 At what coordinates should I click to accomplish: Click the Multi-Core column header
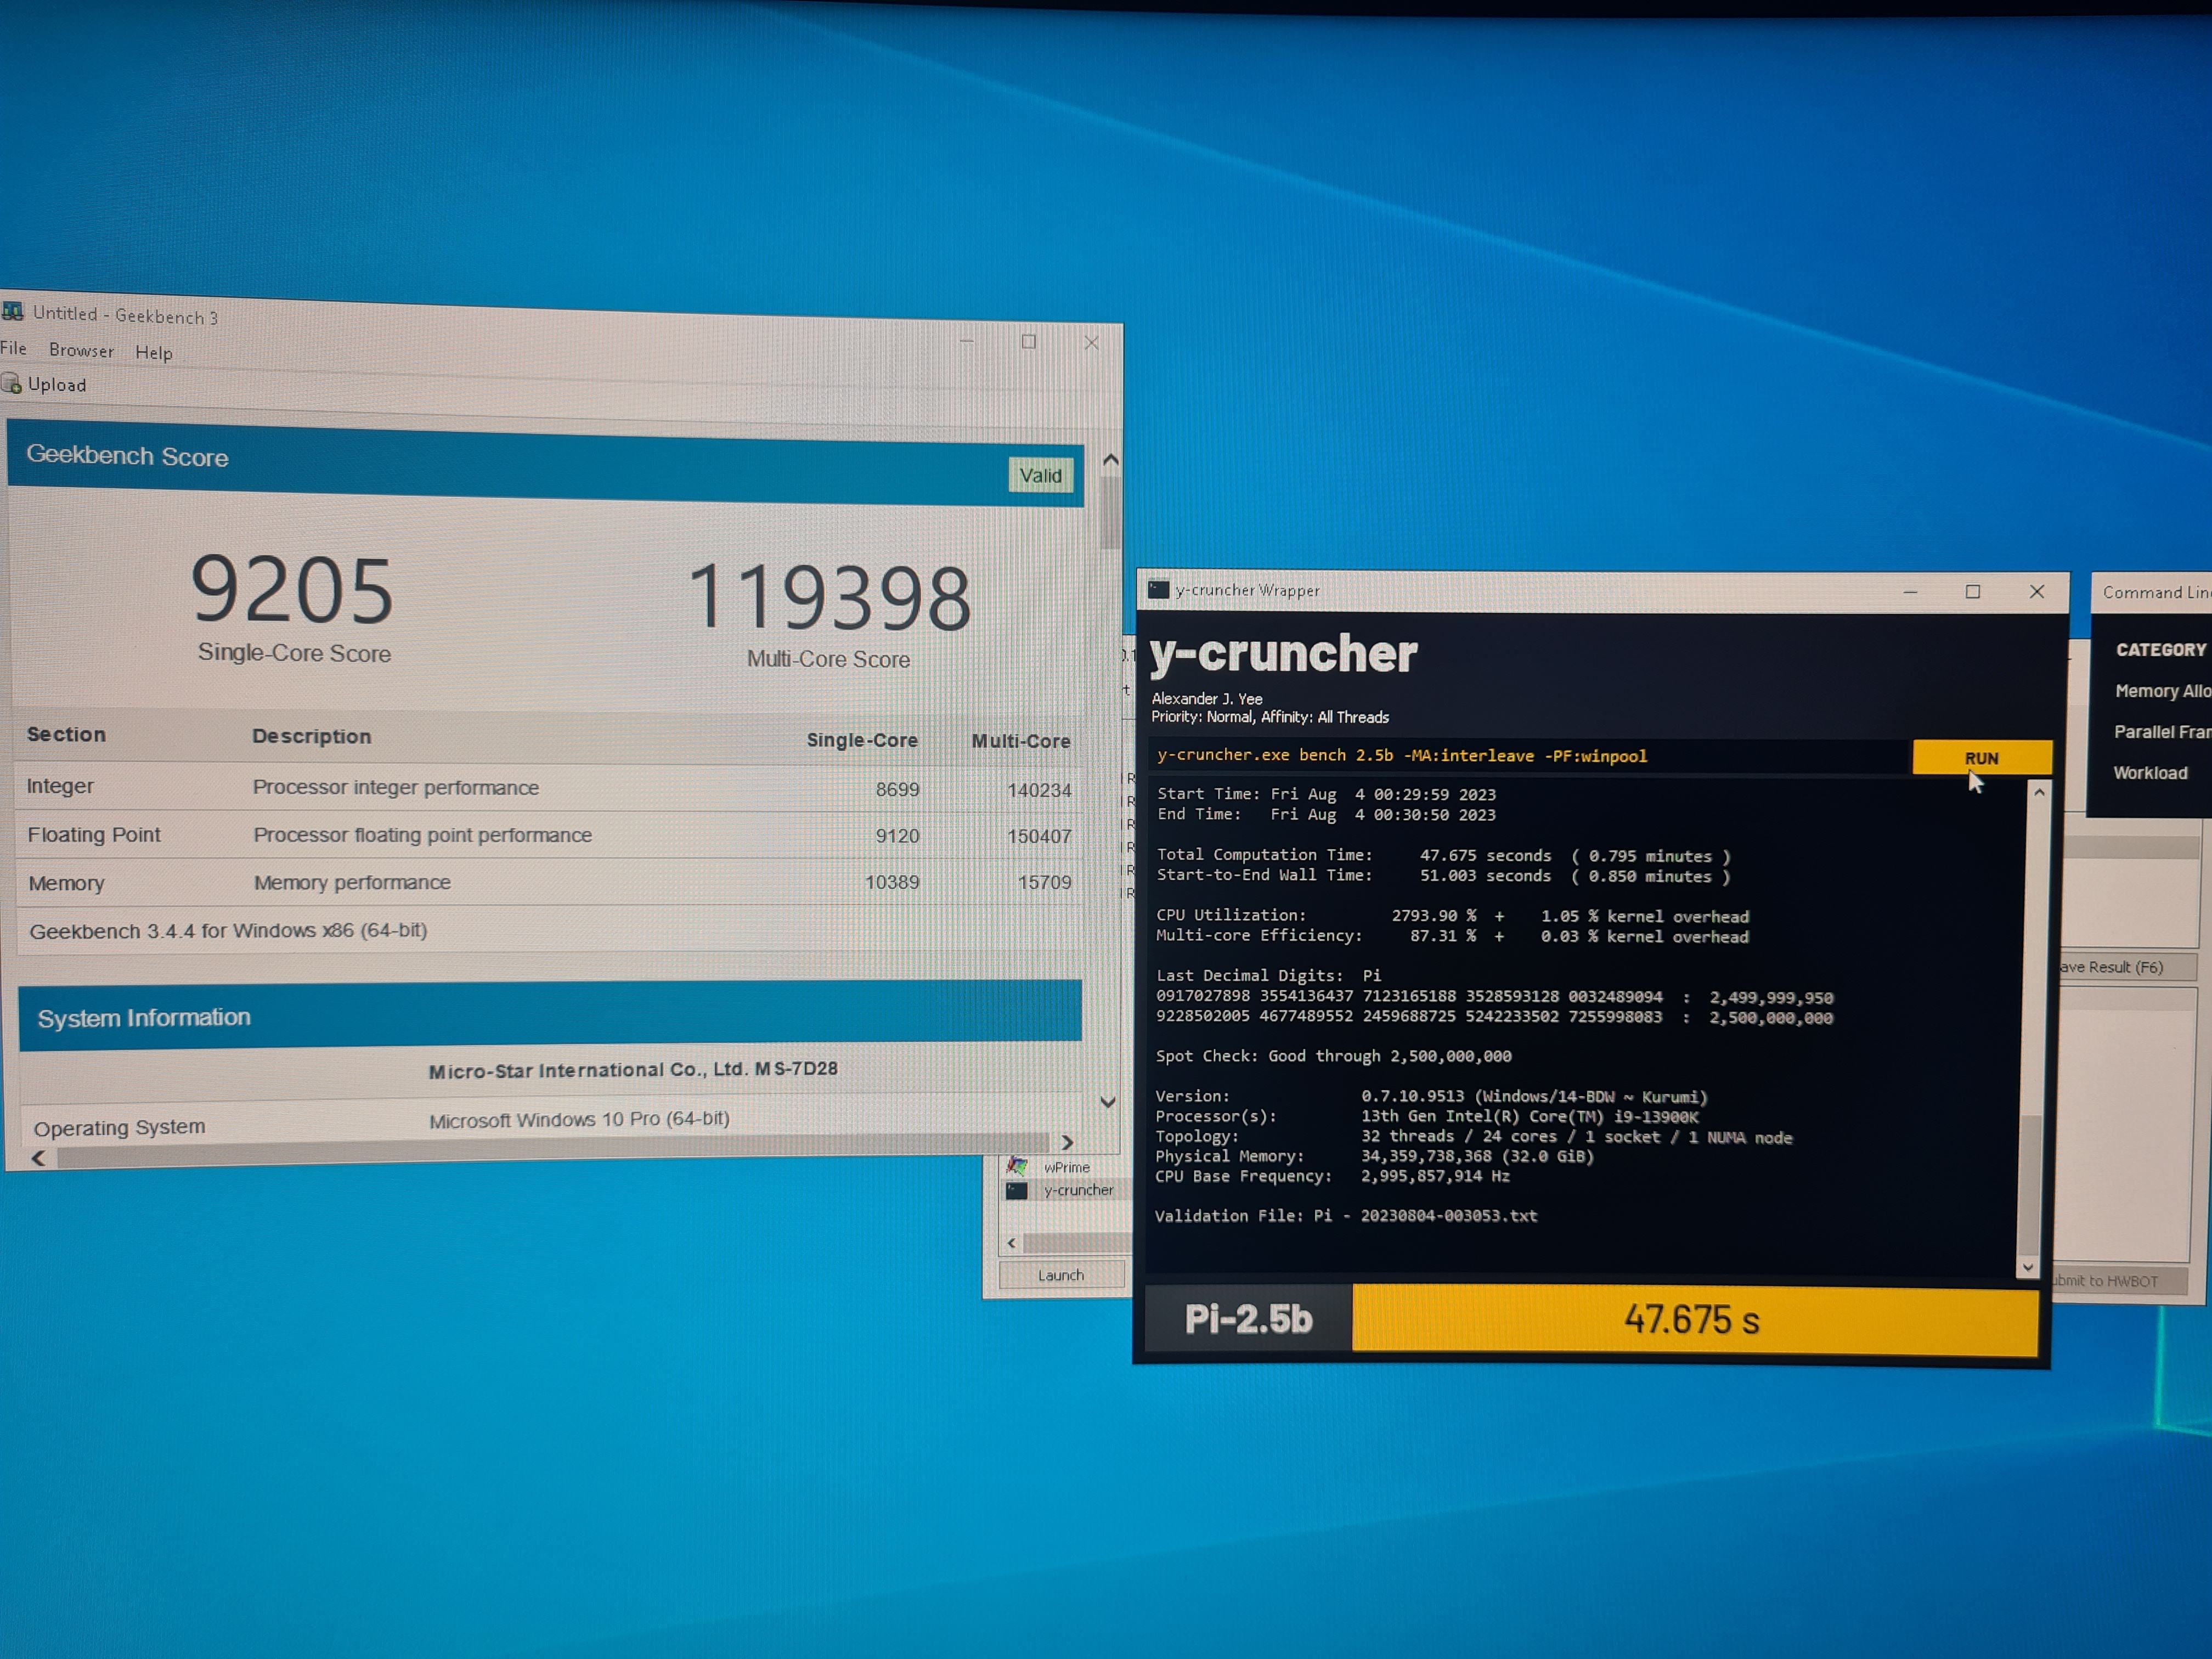(x=1021, y=741)
